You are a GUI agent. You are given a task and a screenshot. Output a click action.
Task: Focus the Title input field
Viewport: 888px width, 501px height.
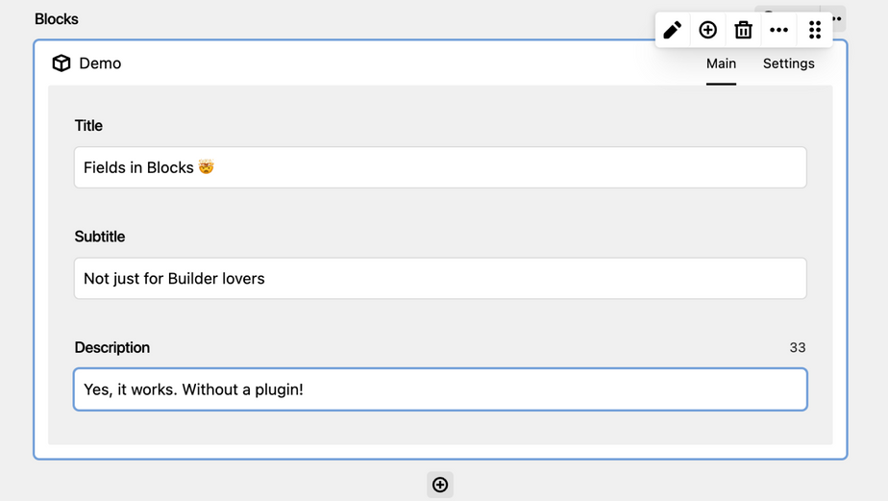440,167
